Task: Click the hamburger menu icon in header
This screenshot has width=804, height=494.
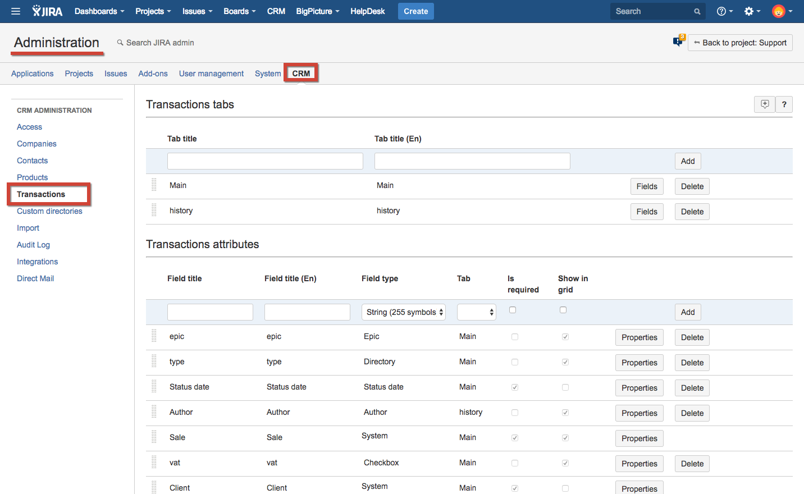Action: click(x=16, y=11)
